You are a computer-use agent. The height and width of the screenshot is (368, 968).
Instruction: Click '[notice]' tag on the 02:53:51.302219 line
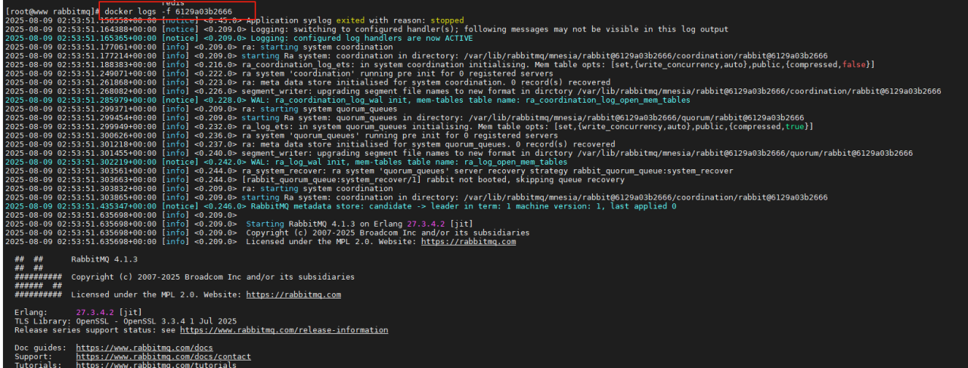[x=180, y=162]
